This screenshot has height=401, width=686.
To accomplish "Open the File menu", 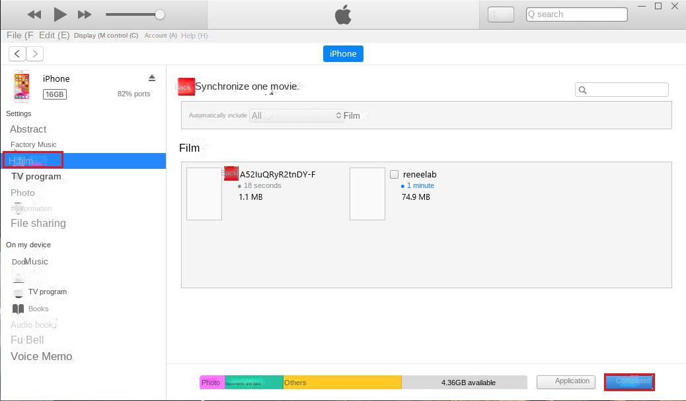I will coord(20,35).
